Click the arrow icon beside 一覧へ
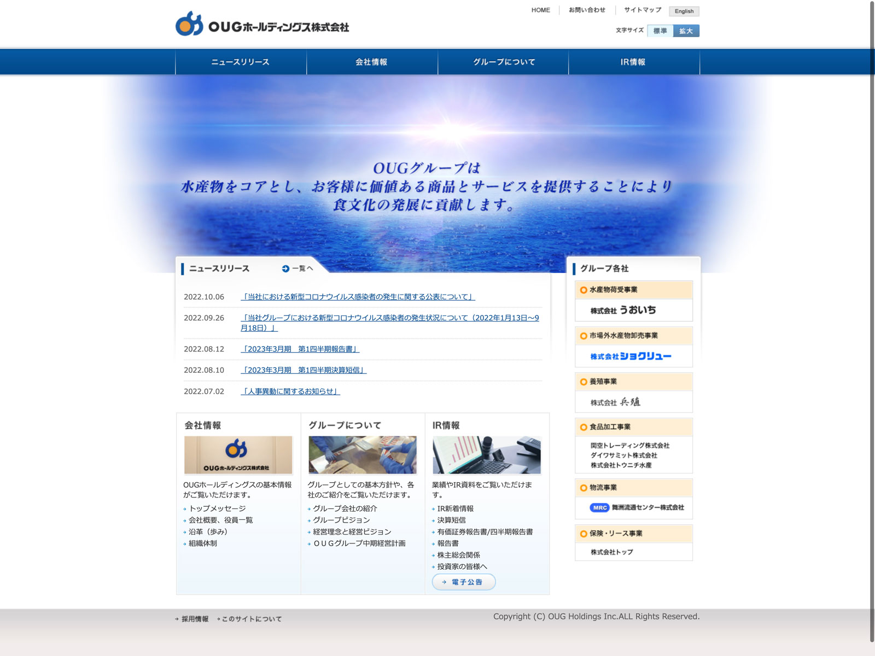This screenshot has height=656, width=875. pyautogui.click(x=285, y=268)
